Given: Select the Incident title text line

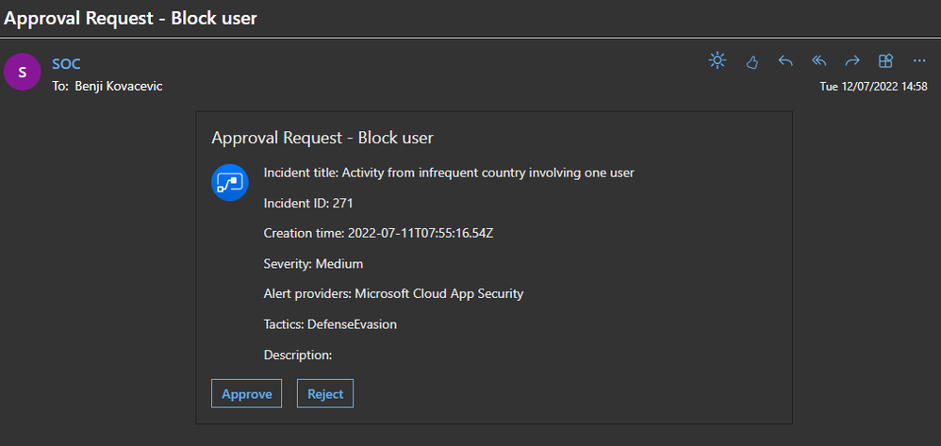Looking at the screenshot, I should (x=449, y=173).
